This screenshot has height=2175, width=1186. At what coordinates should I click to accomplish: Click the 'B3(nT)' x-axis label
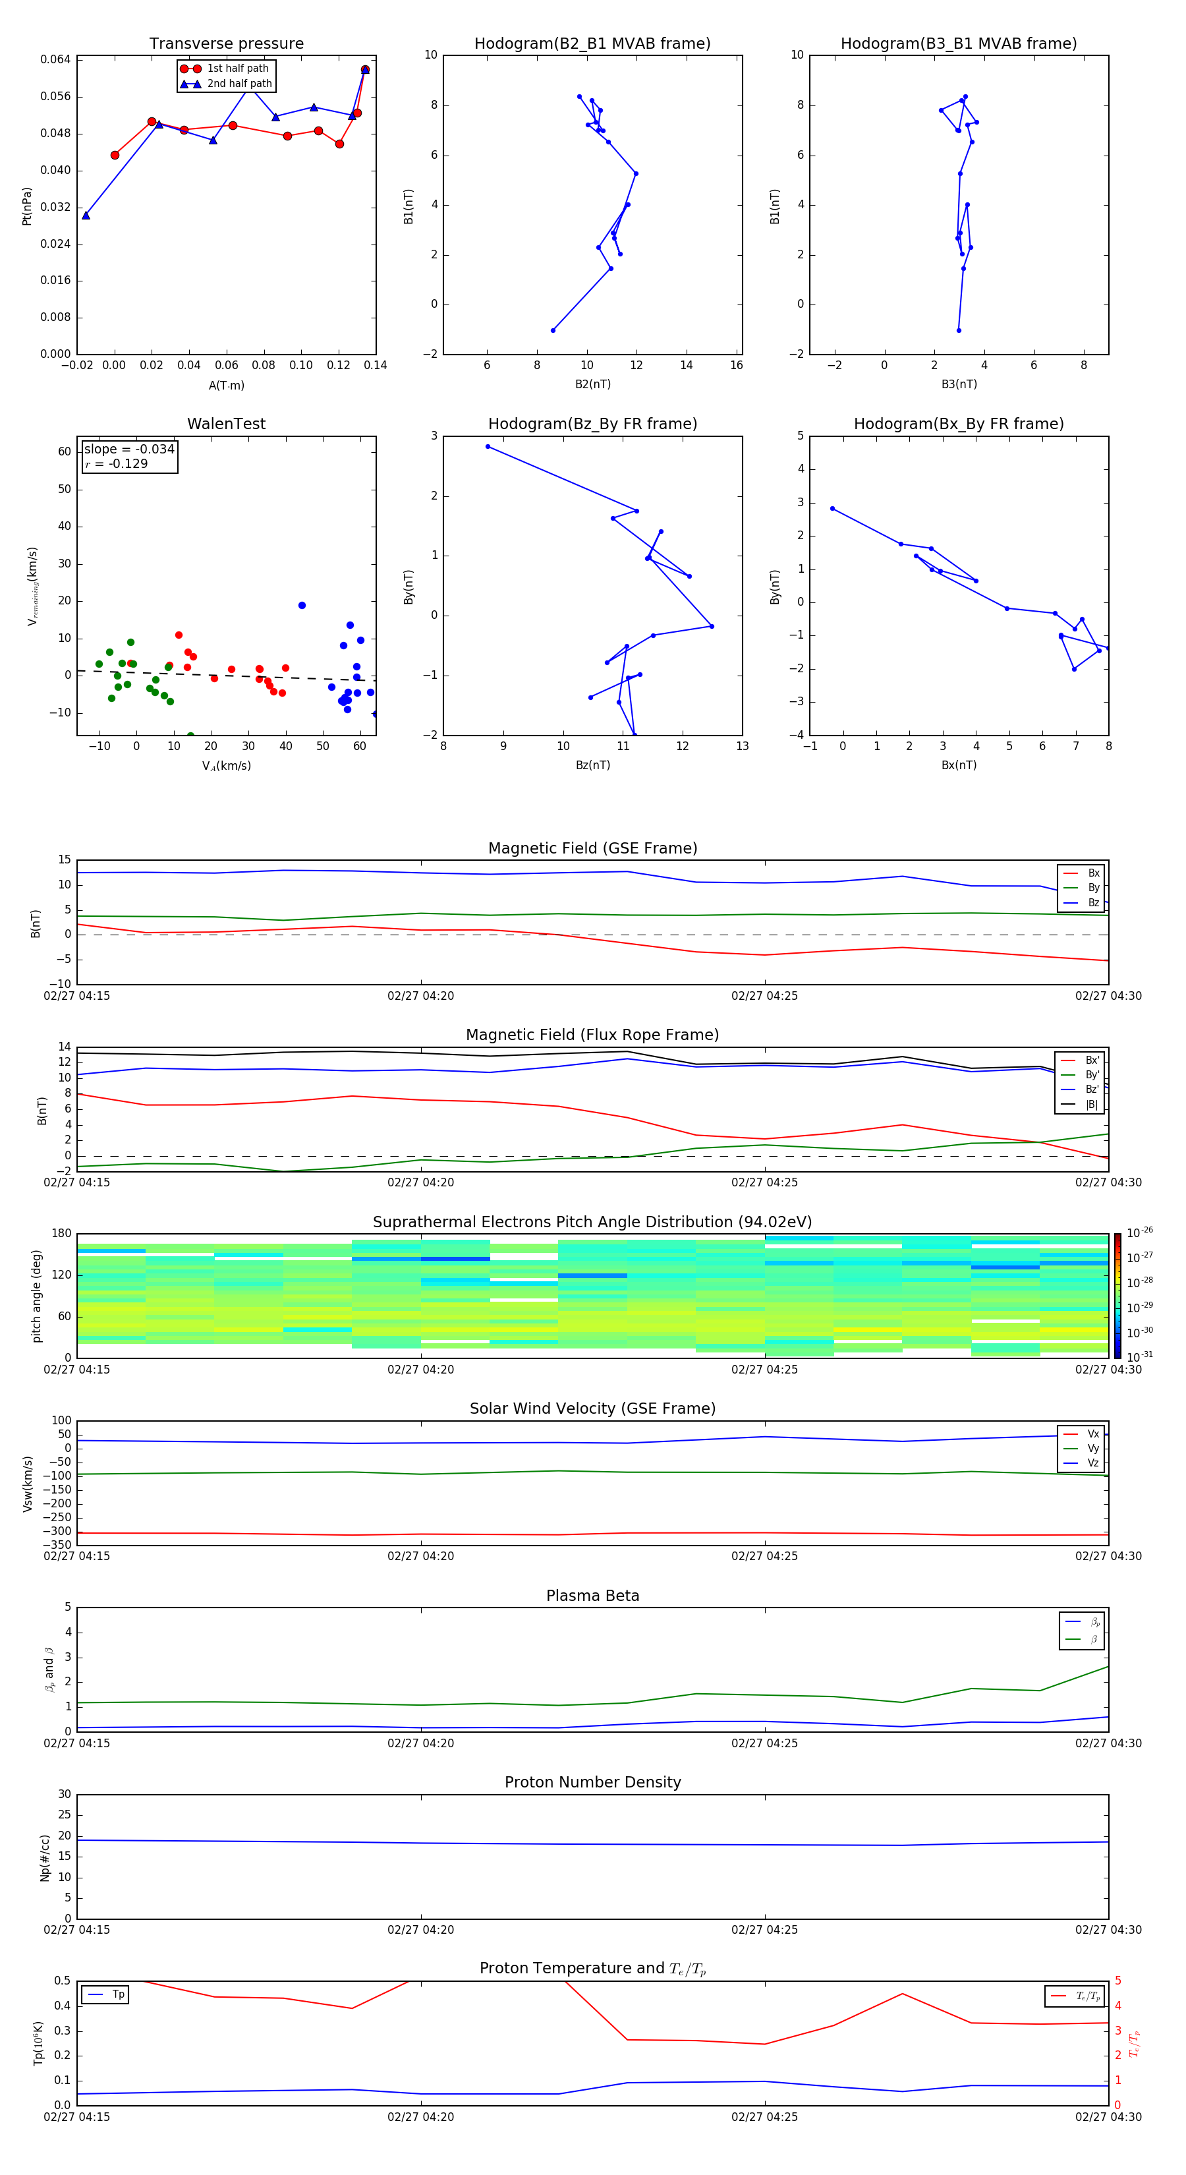click(x=959, y=384)
